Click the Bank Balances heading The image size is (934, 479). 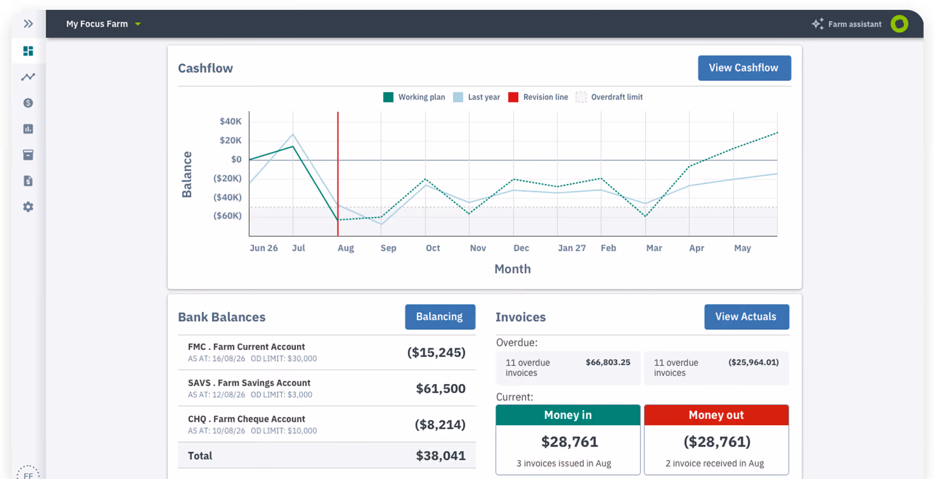pyautogui.click(x=222, y=317)
